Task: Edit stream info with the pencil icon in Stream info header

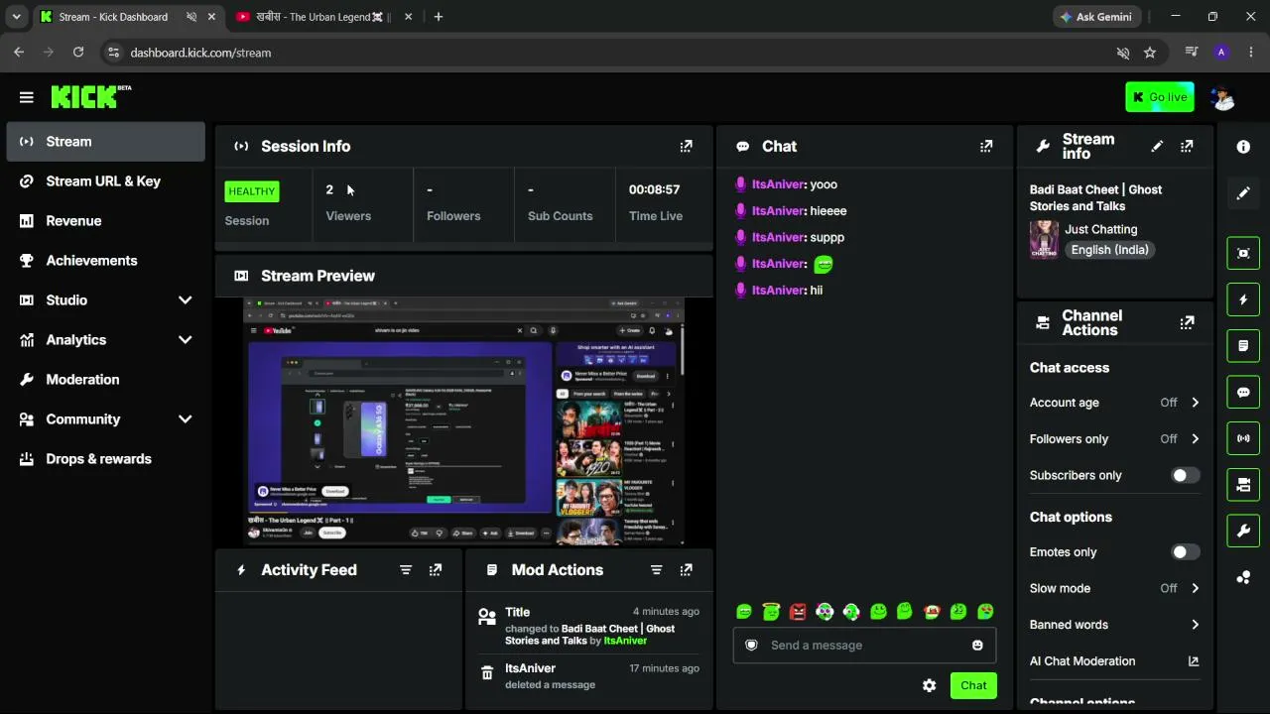Action: tap(1157, 147)
